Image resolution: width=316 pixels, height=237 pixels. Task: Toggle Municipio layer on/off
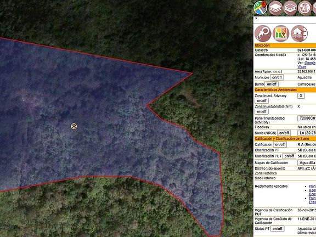[x=276, y=77]
